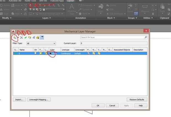This screenshot has width=171, height=117.
Task: Click the "Default" lineweight cell
Action: click(78, 54)
